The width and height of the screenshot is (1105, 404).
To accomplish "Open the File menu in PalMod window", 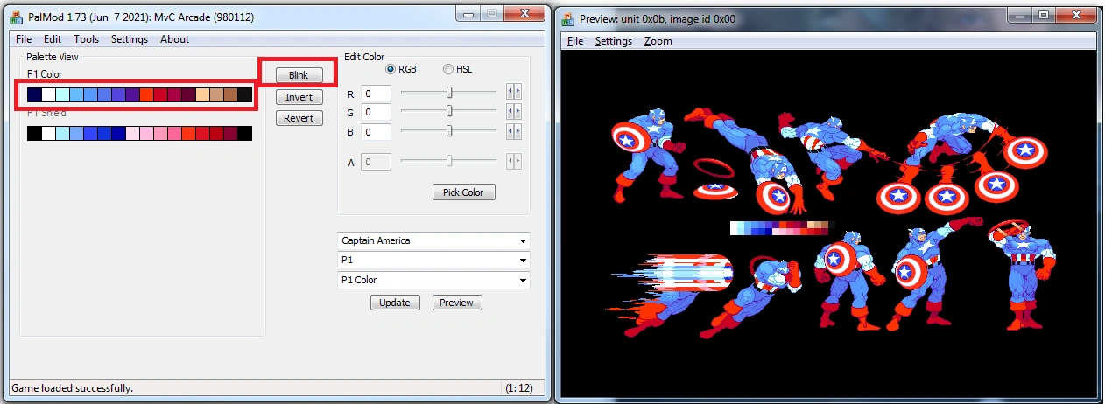I will tap(23, 39).
